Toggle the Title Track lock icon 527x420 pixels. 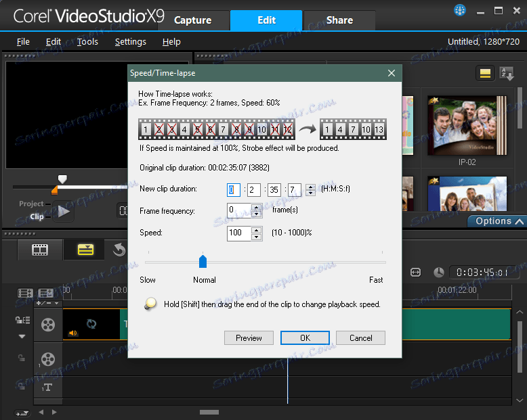pyautogui.click(x=22, y=387)
